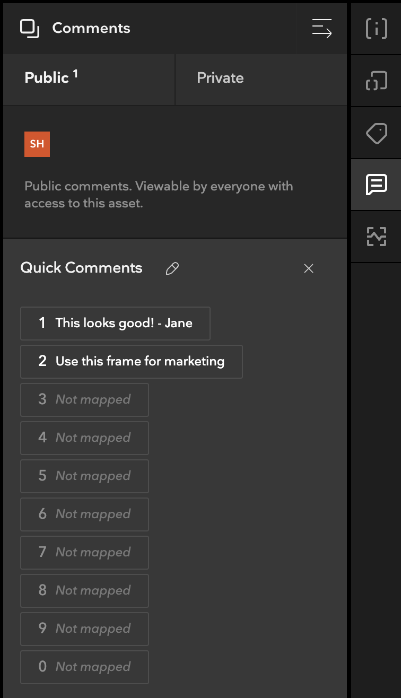The image size is (401, 698).
Task: Close the Quick Comments section
Action: [x=309, y=268]
